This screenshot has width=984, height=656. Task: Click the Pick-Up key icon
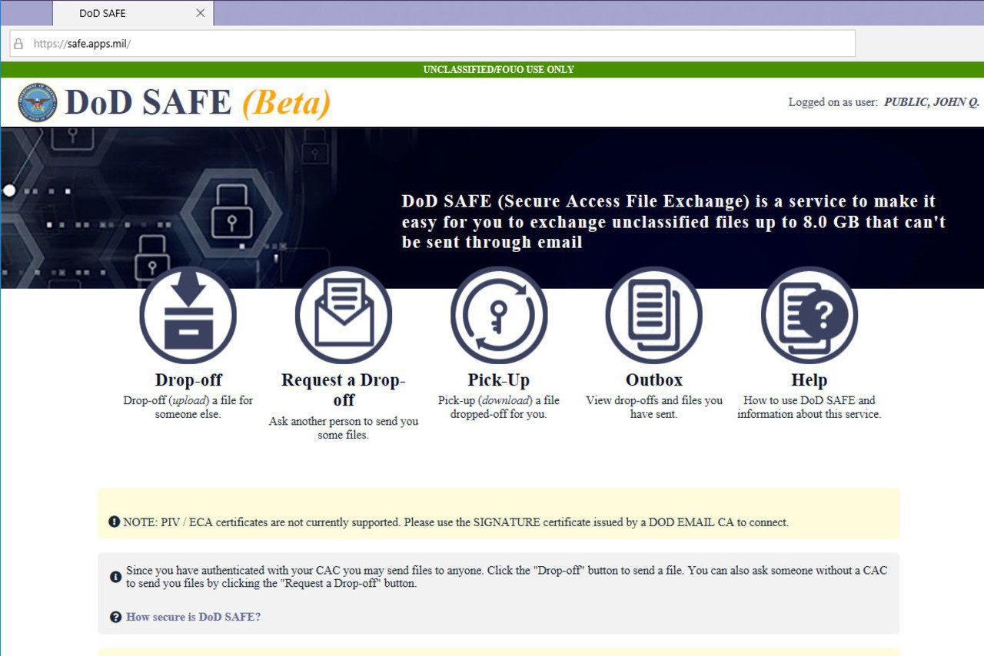pos(499,315)
